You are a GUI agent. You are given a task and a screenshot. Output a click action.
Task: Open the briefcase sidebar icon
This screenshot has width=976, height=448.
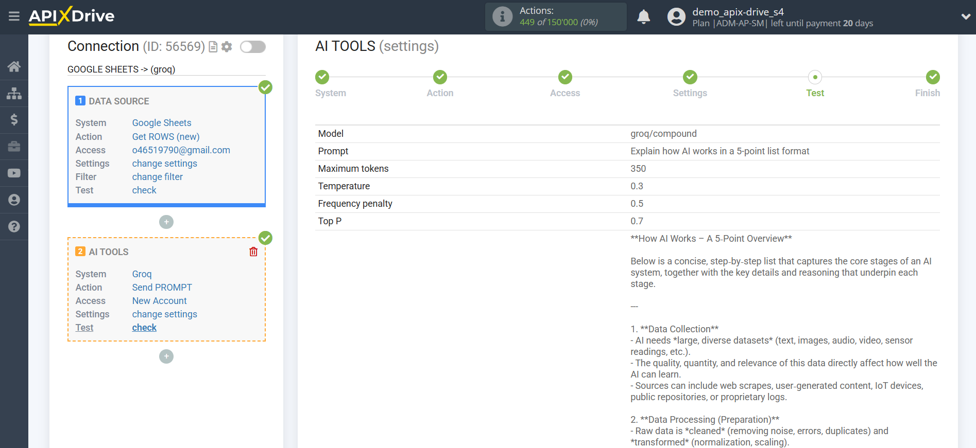14,147
